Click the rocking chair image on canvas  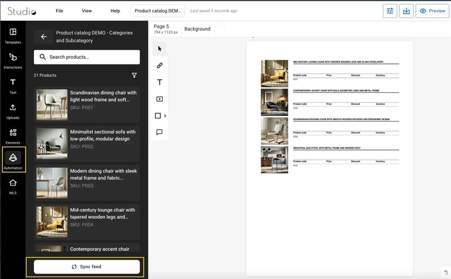(274, 131)
